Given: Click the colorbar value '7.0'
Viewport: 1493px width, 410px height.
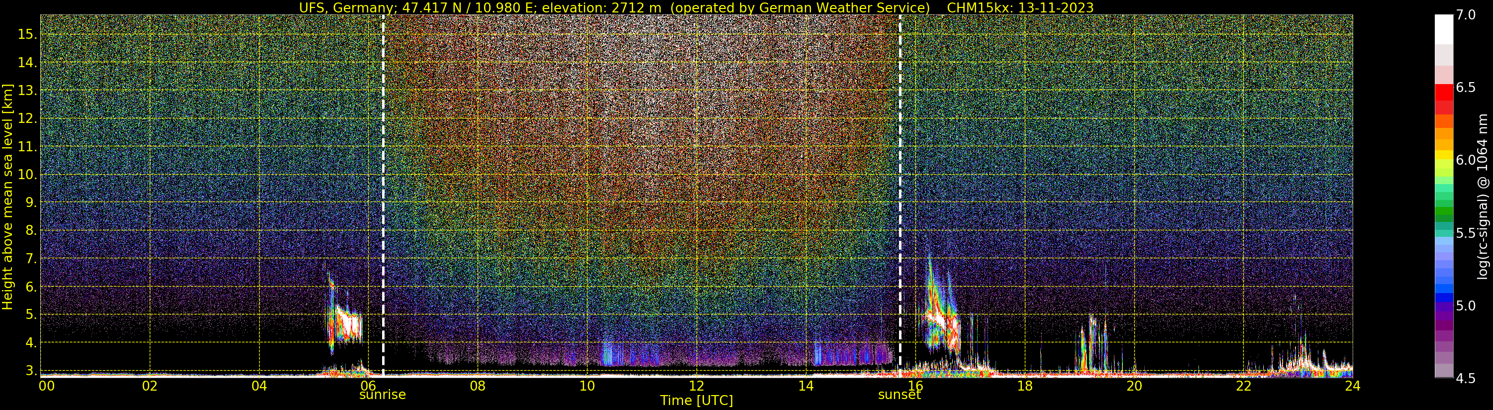Looking at the screenshot, I should [1465, 15].
